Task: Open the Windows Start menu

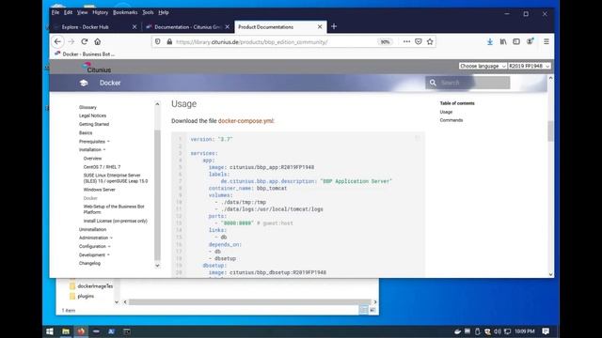Action: click(x=50, y=331)
